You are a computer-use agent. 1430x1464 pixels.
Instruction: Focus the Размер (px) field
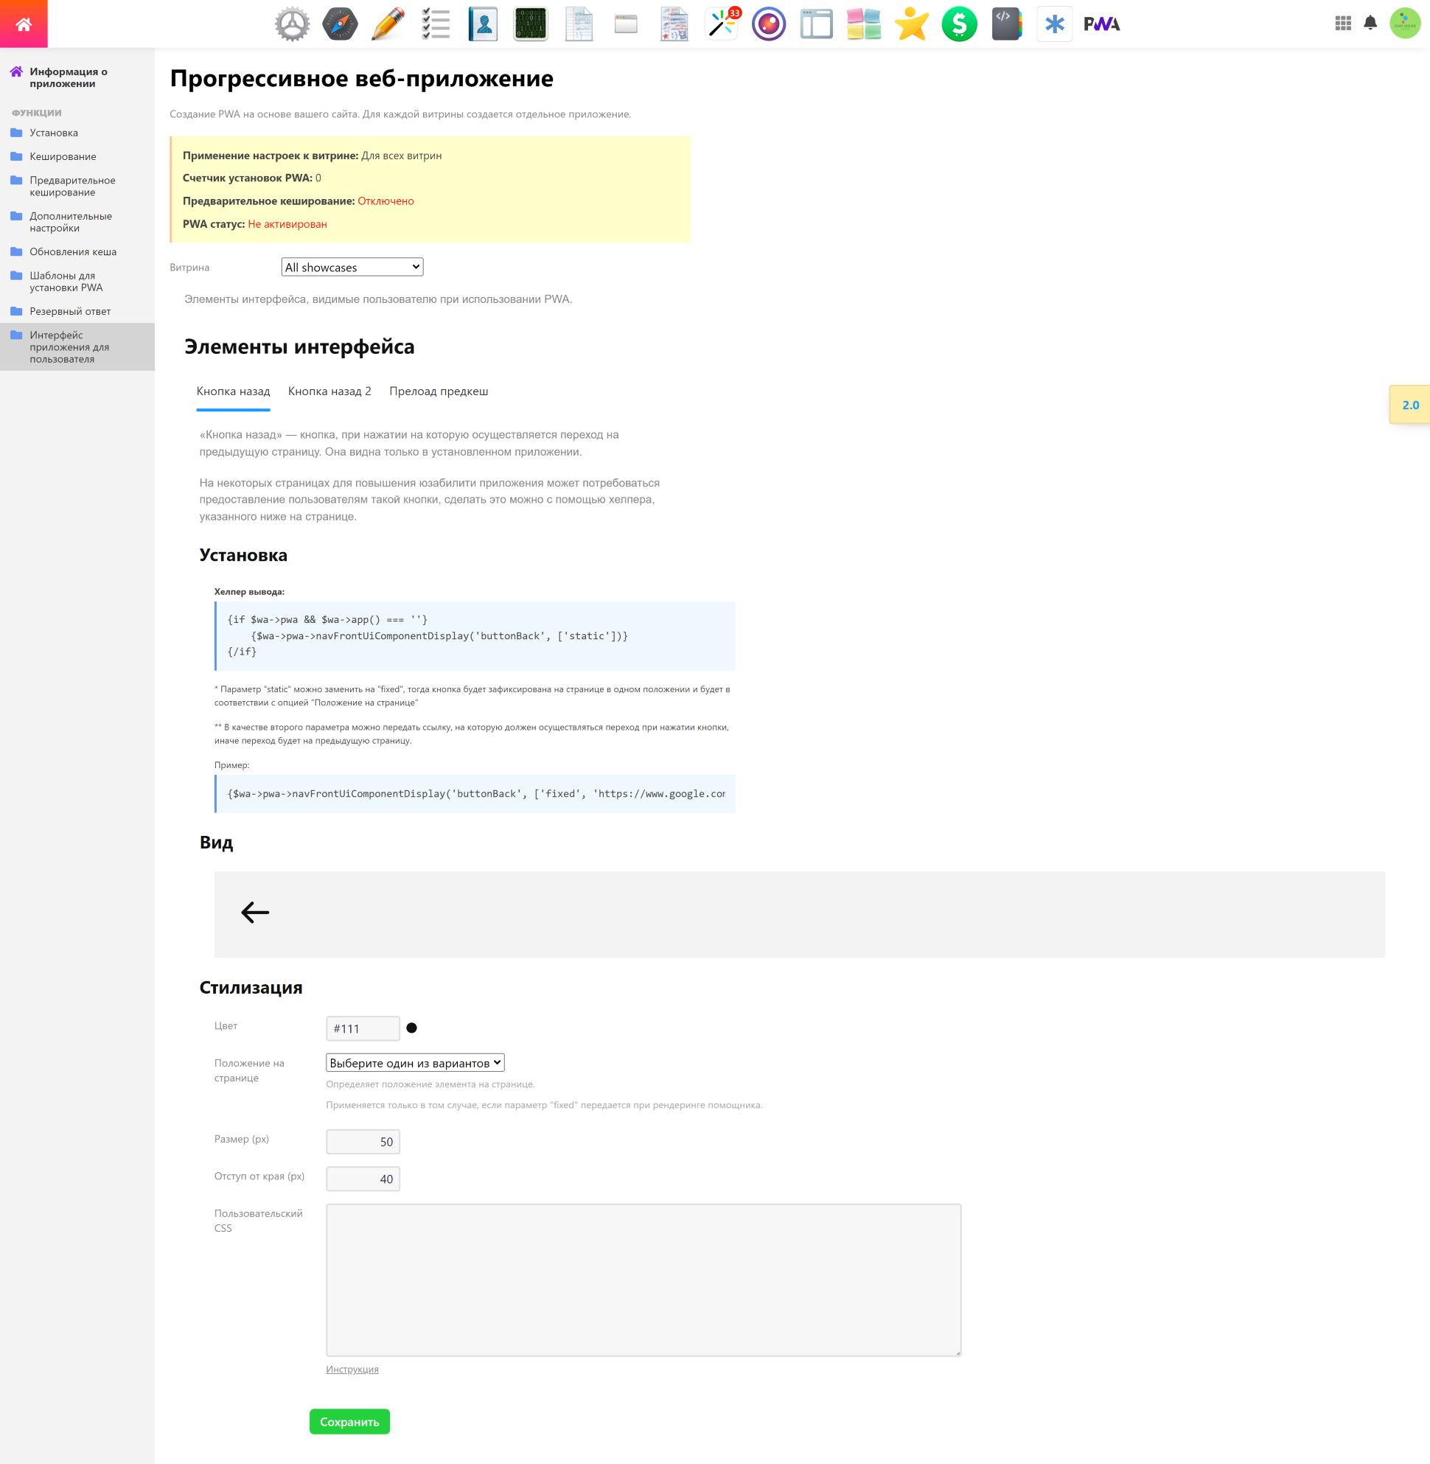363,1141
